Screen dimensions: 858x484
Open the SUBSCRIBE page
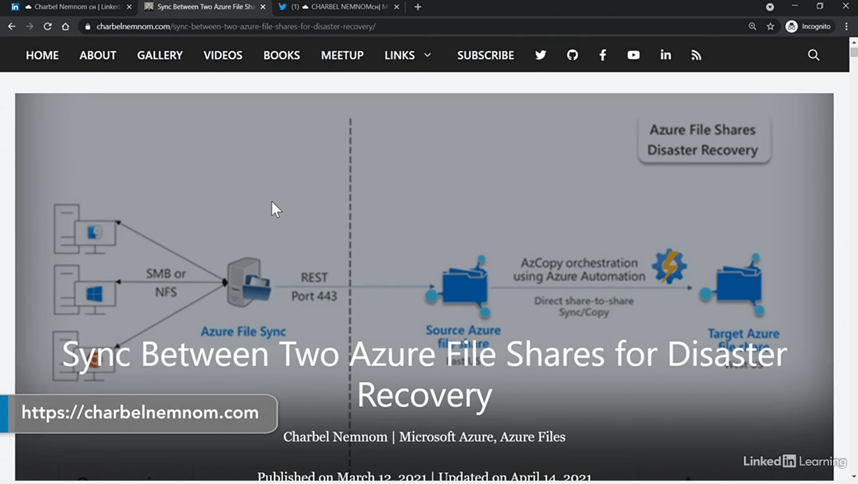click(485, 55)
